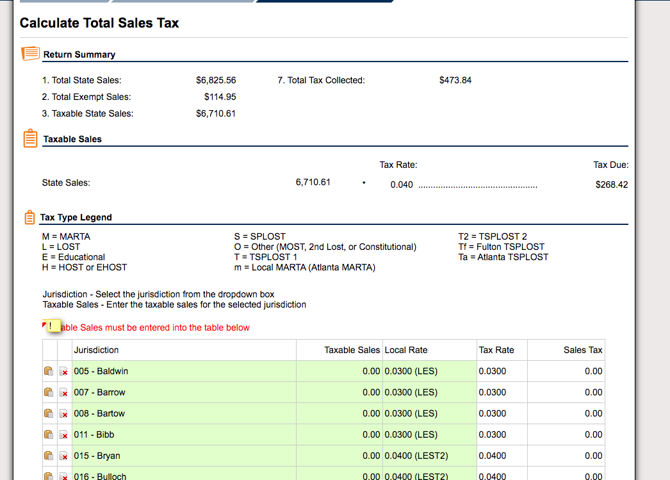
Task: Click the Tax Type Legend clipboard icon
Action: 29,217
